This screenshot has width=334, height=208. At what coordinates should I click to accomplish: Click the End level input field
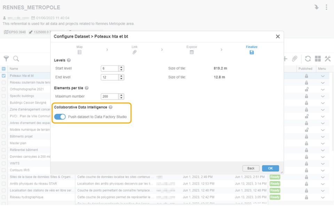(110, 77)
